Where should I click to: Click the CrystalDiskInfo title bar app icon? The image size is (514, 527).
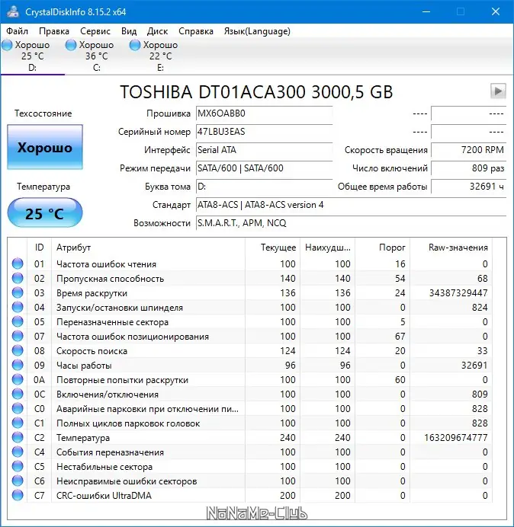pos(13,11)
